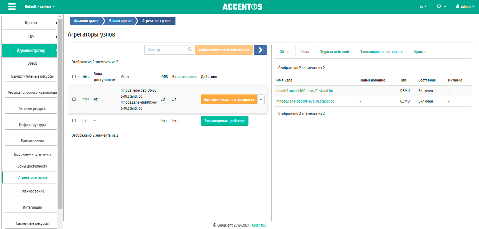This screenshot has height=229, width=479.
Task: Expand the Проект sidebar section
Action: (x=29, y=23)
